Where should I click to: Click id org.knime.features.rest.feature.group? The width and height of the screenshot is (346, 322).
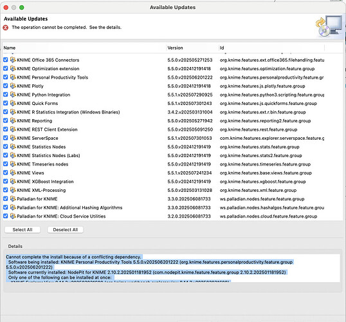point(259,129)
